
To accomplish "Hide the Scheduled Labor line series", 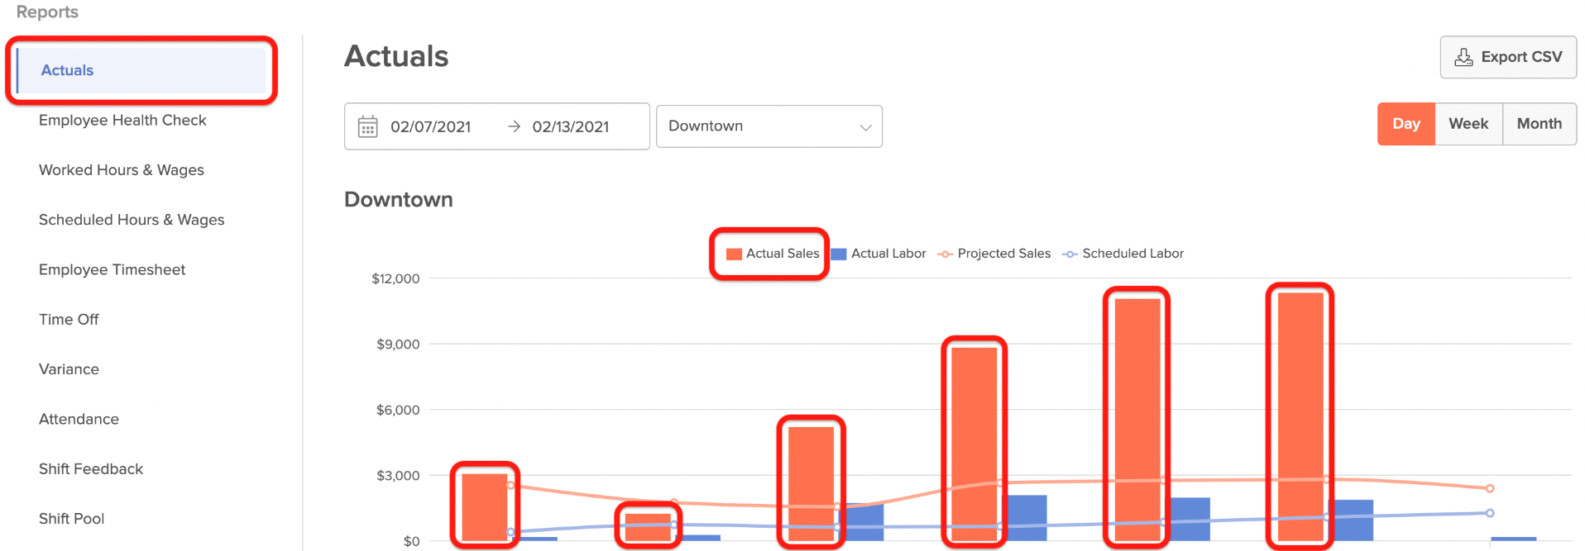I will (1123, 254).
